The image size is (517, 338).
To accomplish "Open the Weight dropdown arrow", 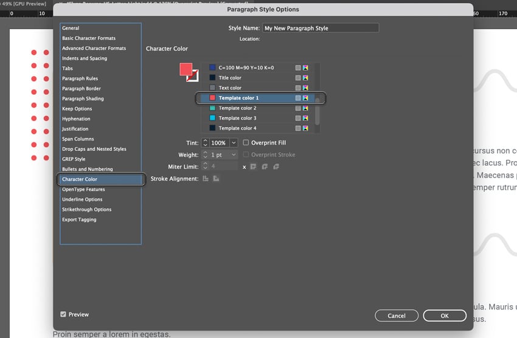I will pyautogui.click(x=234, y=154).
